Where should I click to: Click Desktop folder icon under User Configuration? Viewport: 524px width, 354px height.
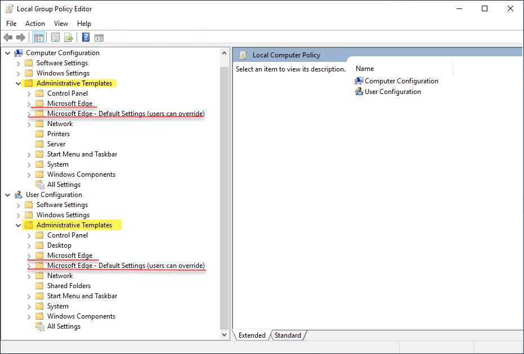39,245
